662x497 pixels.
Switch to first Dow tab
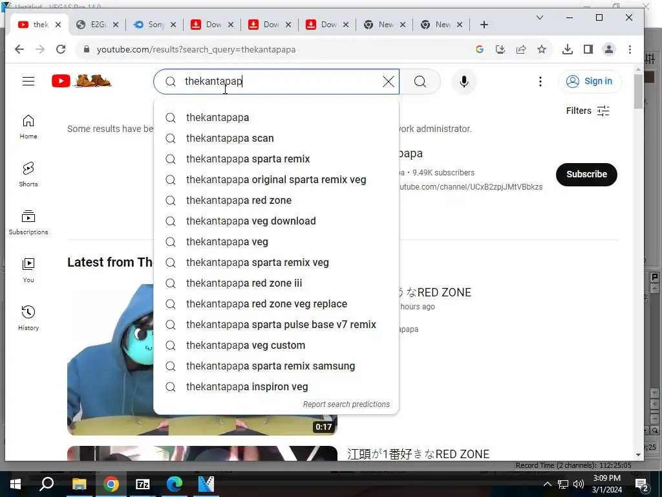212,25
